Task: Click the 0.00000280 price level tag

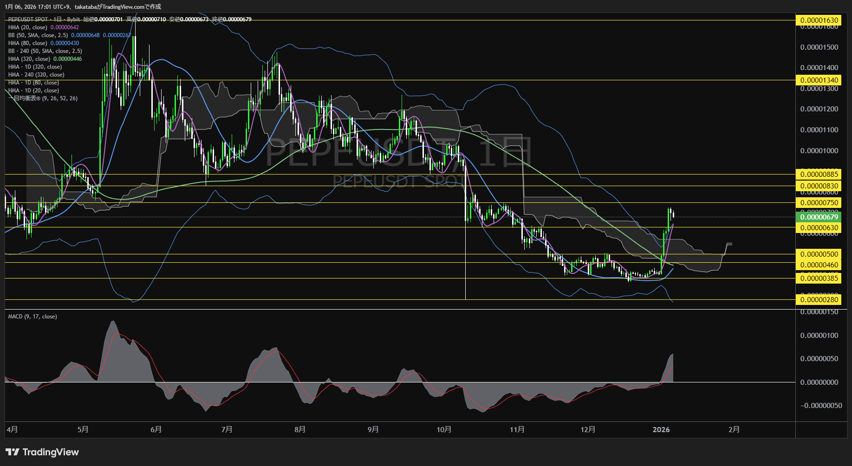Action: click(x=819, y=300)
